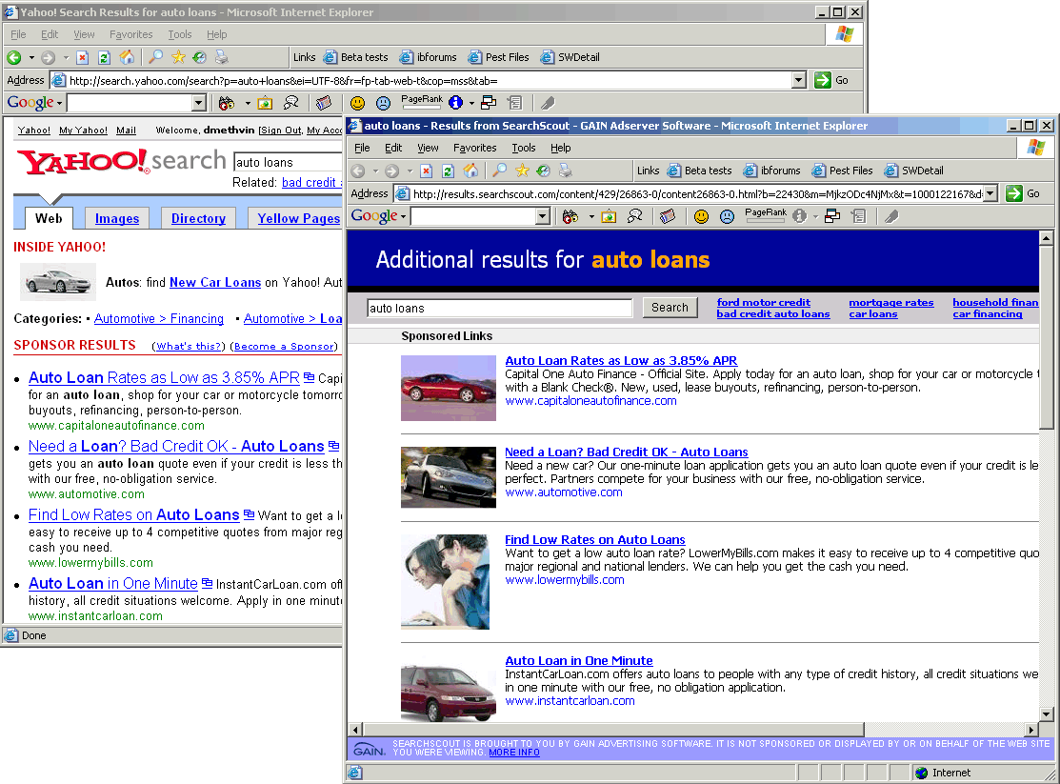The width and height of the screenshot is (1060, 784).
Task: Expand search-web icon dropdown in SearchScout Google toolbar
Action: click(x=590, y=216)
